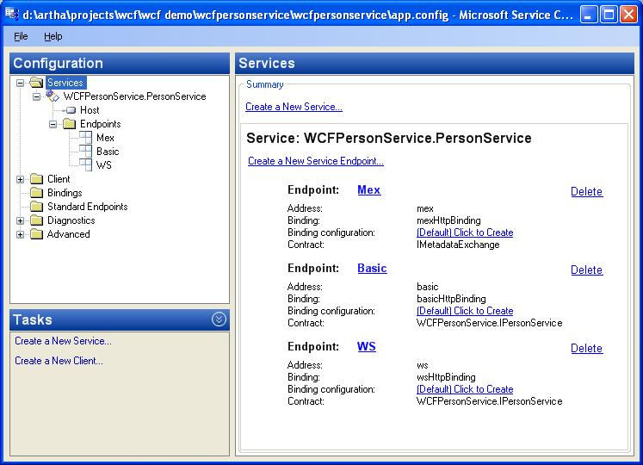The image size is (643, 465).
Task: Click the WCFPersonService.PersonService service icon
Action: pyautogui.click(x=53, y=96)
